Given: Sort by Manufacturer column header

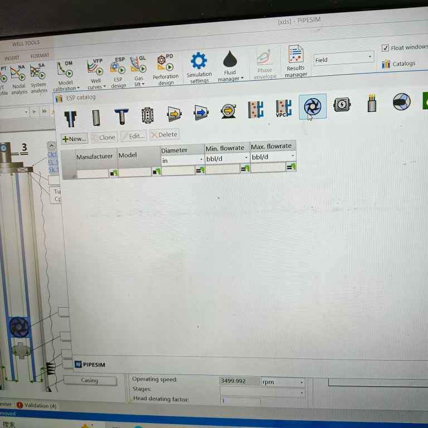Looking at the screenshot, I should [94, 157].
